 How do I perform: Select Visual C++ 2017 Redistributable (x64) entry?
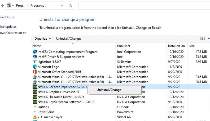[x=75, y=77]
